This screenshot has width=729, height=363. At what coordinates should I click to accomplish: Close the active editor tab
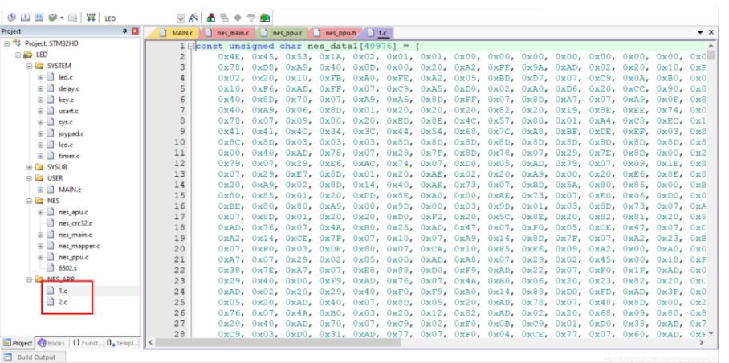pos(711,33)
